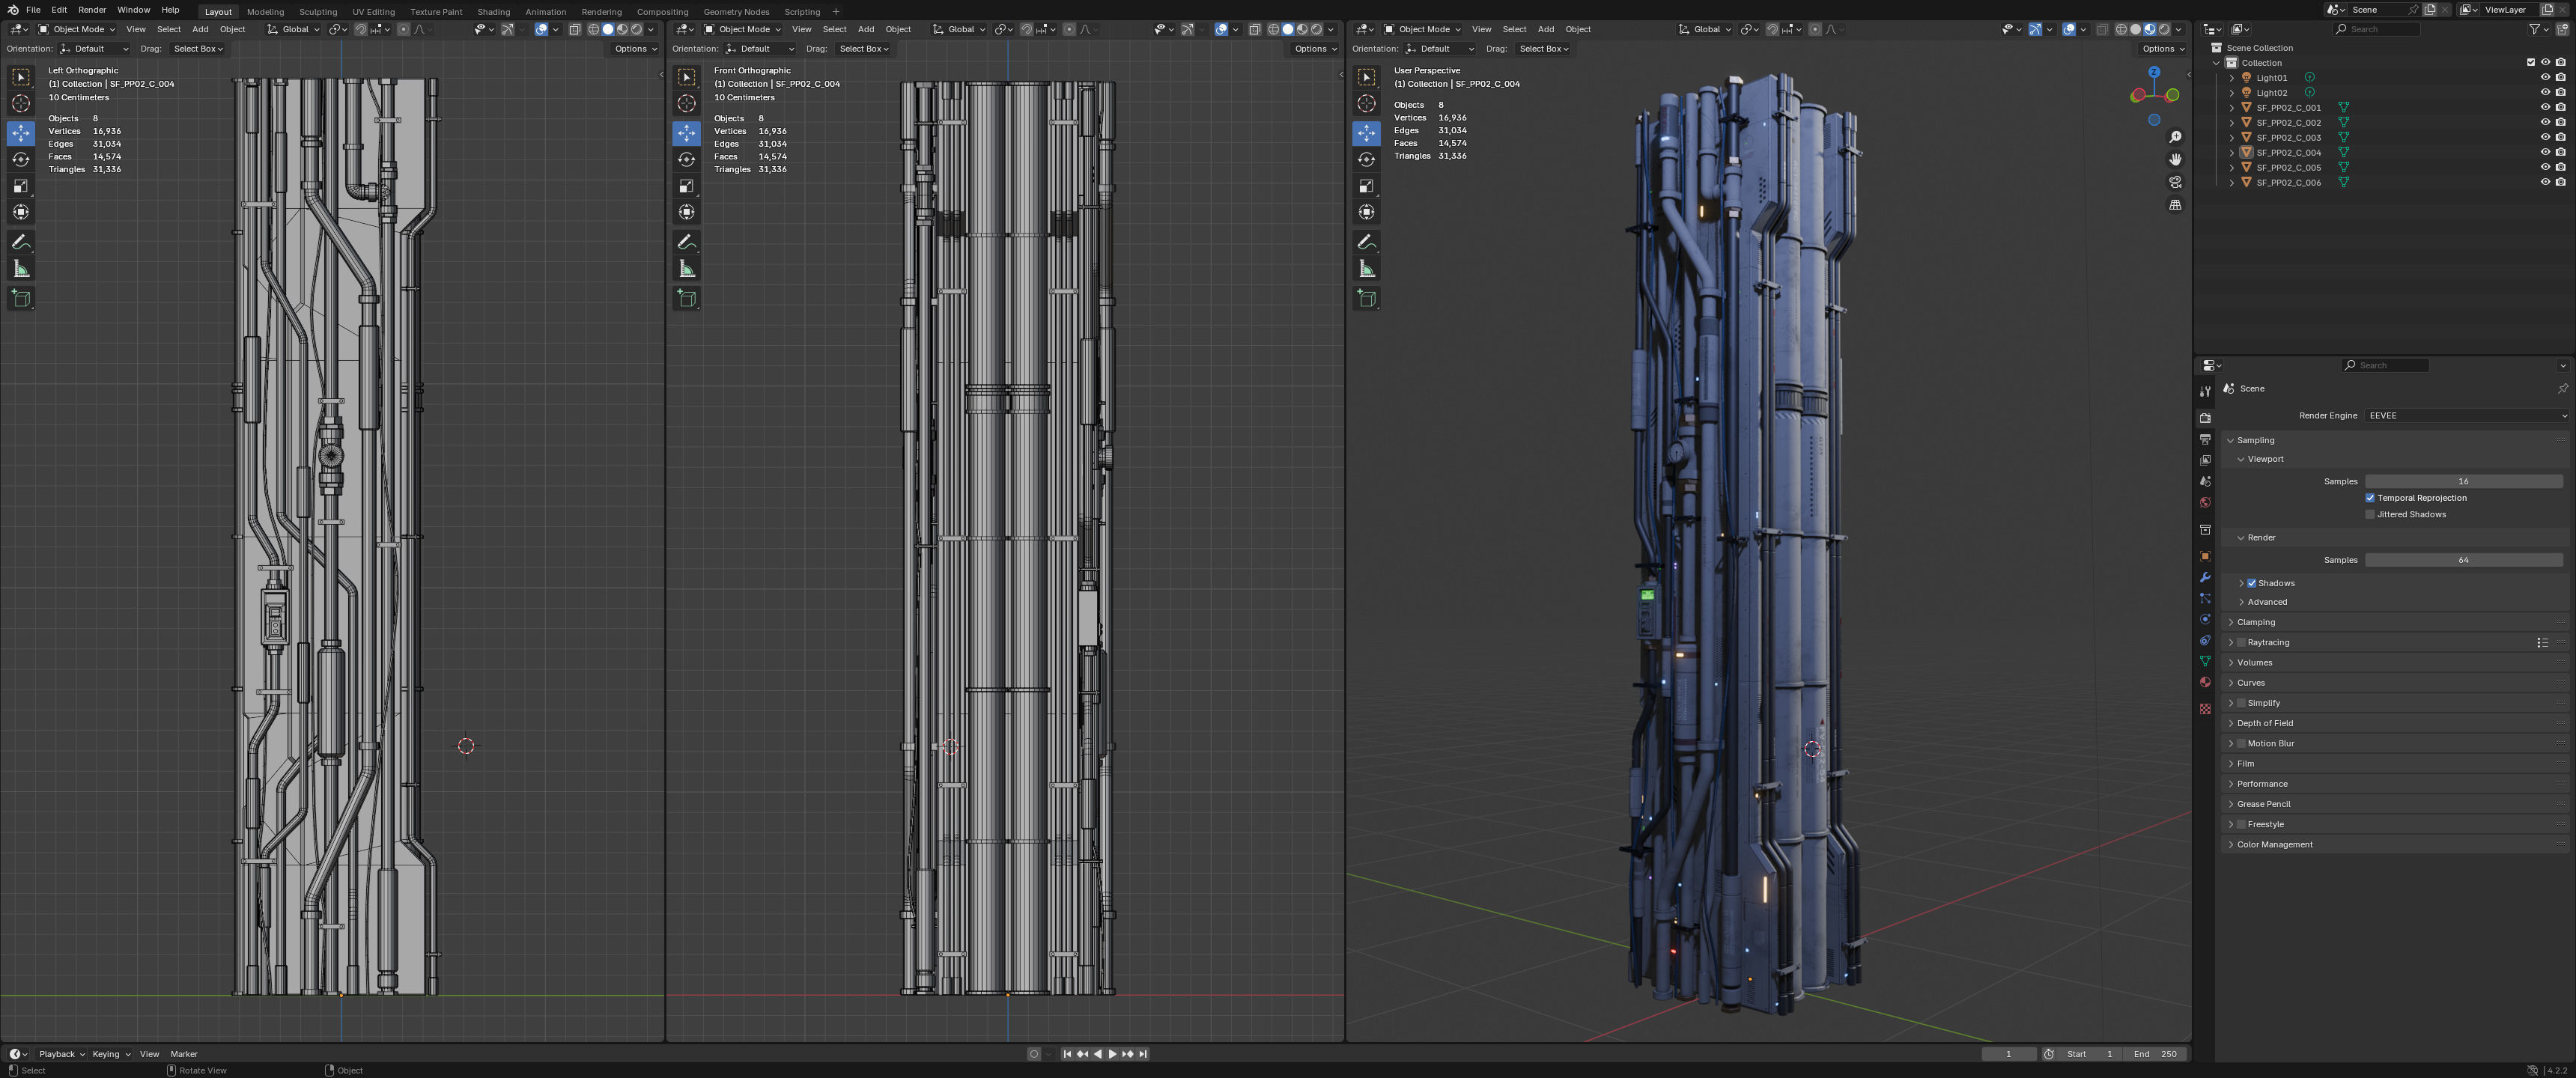Click Options button in the left viewport
Screen dimensions: 2576x1078
point(635,48)
